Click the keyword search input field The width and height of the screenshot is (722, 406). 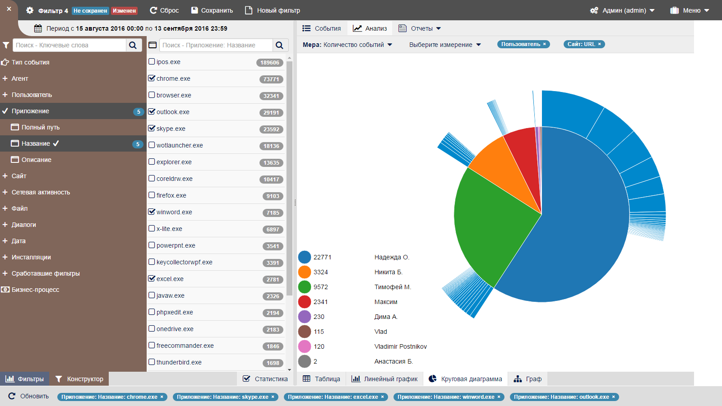point(70,45)
